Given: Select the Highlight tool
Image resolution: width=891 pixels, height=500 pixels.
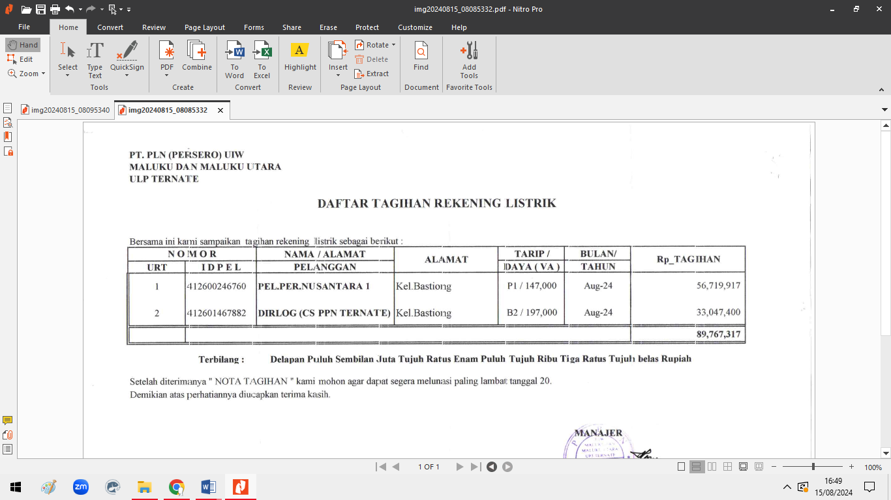Looking at the screenshot, I should (x=300, y=56).
